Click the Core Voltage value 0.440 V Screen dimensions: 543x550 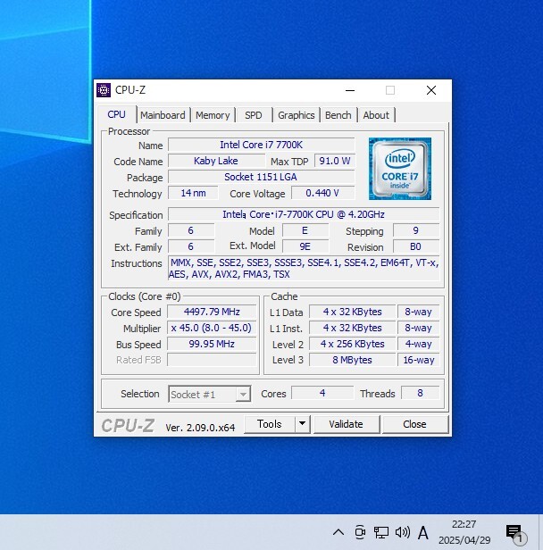click(x=323, y=193)
